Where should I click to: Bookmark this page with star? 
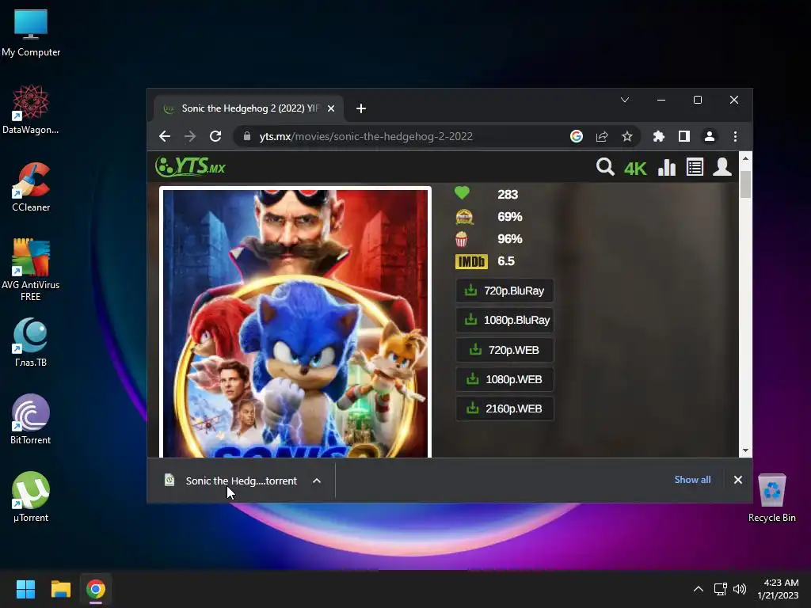pyautogui.click(x=627, y=136)
